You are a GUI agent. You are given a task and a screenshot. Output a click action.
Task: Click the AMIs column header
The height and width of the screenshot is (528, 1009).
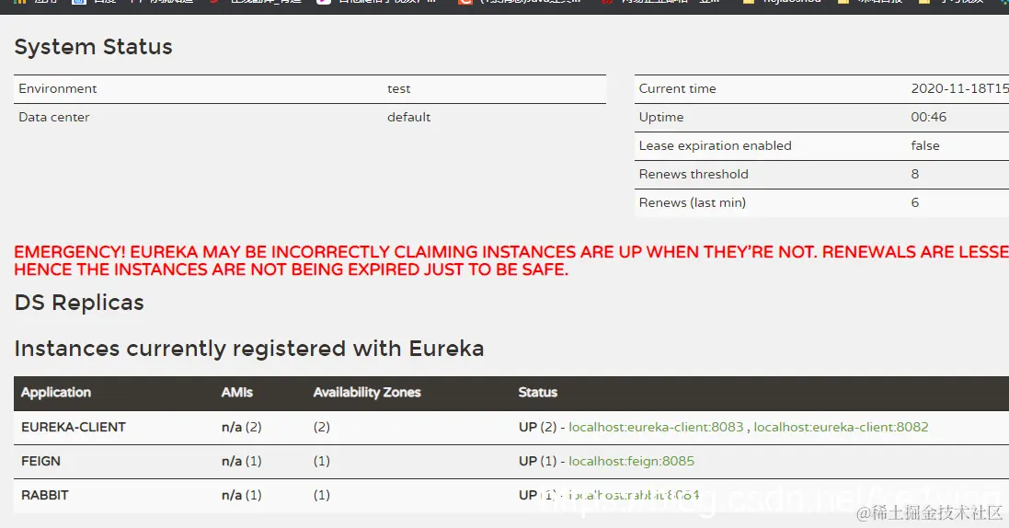(236, 392)
